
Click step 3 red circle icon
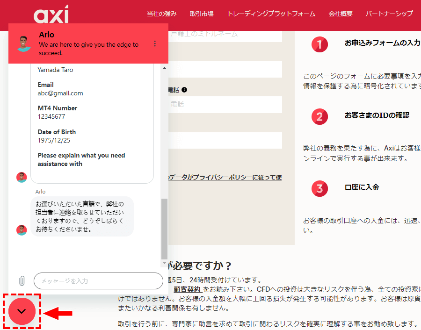click(319, 189)
